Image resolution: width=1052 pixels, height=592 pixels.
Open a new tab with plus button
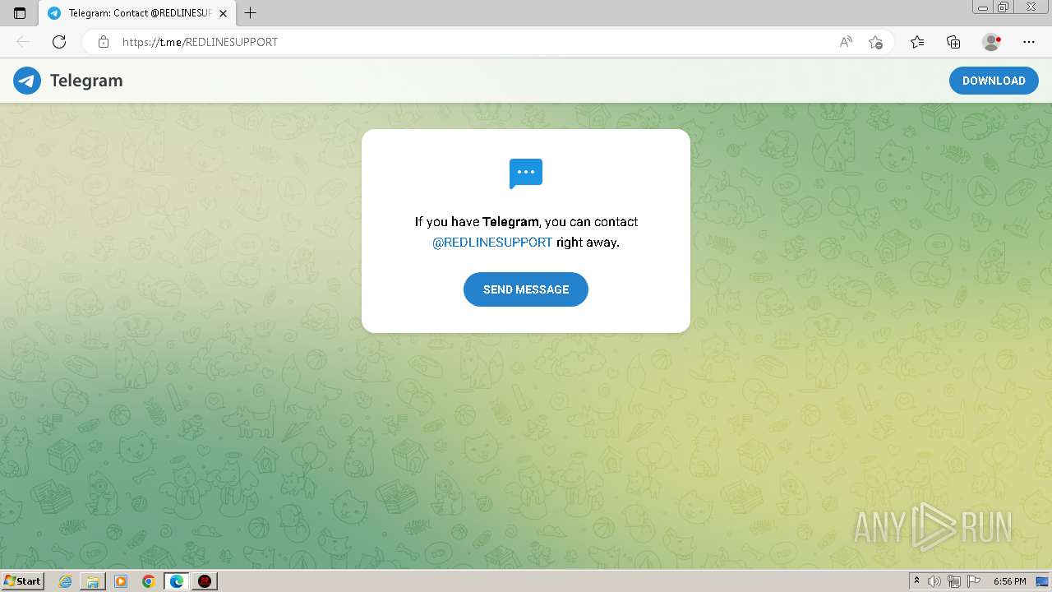click(x=251, y=13)
